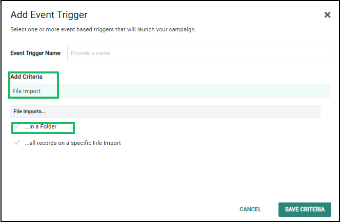Click the 'Event Trigger Name' field label
The image size is (340, 222).
(35, 53)
